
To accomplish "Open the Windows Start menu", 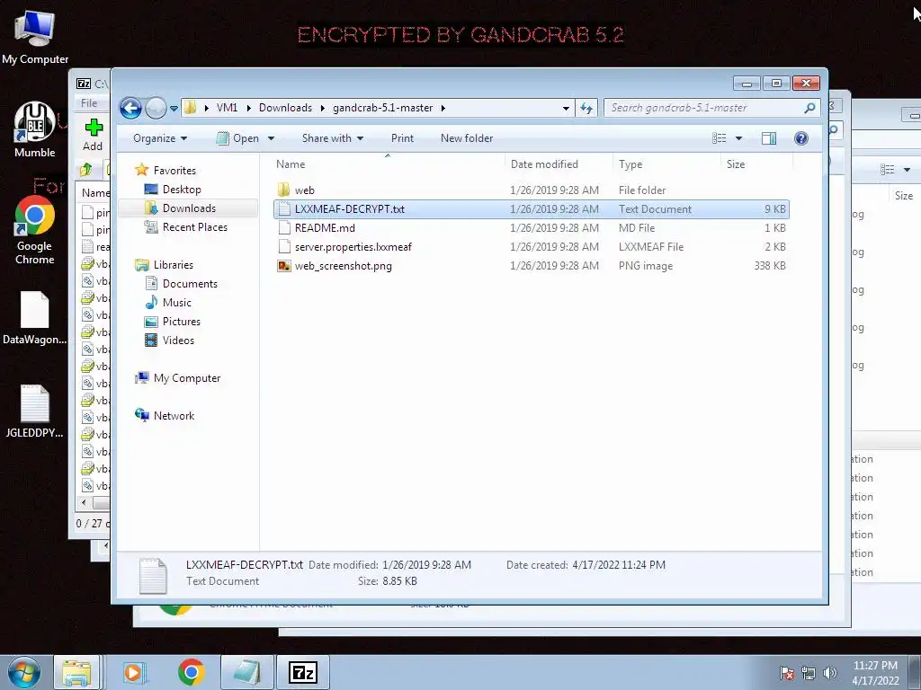I will coord(23,672).
